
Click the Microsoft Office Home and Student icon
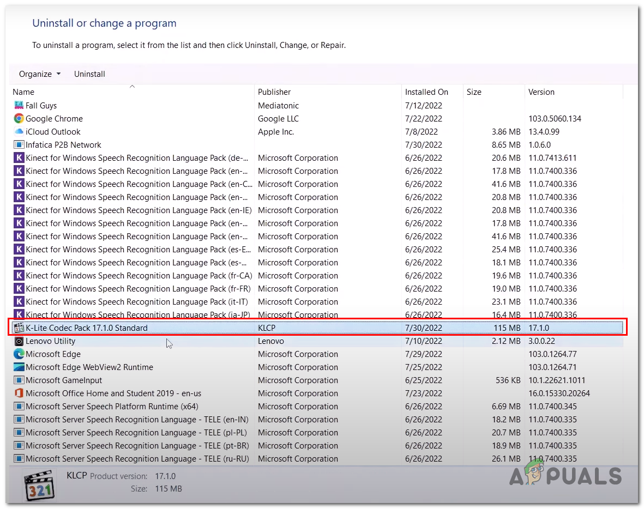click(19, 393)
